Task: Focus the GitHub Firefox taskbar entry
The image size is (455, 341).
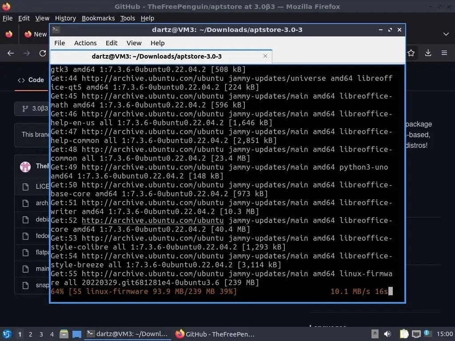Action: tap(216, 334)
